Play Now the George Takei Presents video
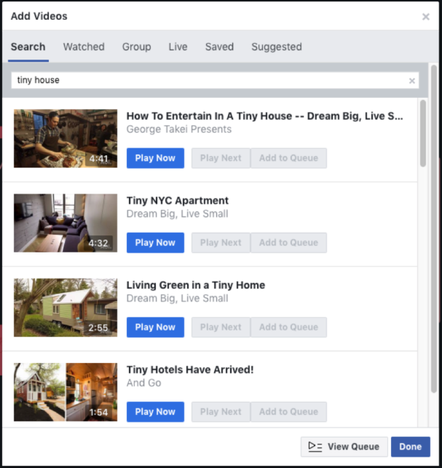The width and height of the screenshot is (442, 468). tap(155, 158)
